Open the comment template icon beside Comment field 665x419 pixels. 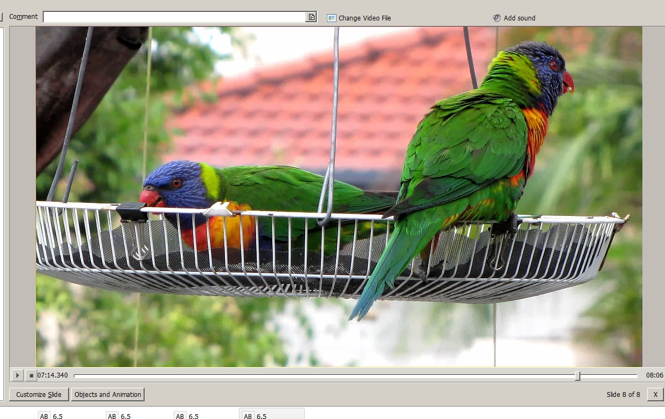pyautogui.click(x=311, y=17)
